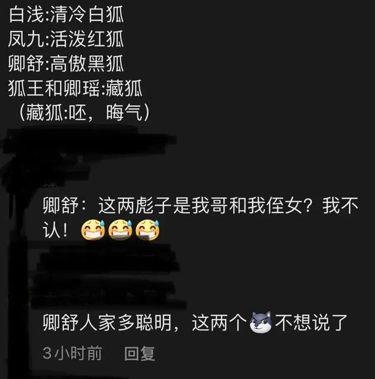Select the line 凤九:活泼红狐

(x=66, y=39)
